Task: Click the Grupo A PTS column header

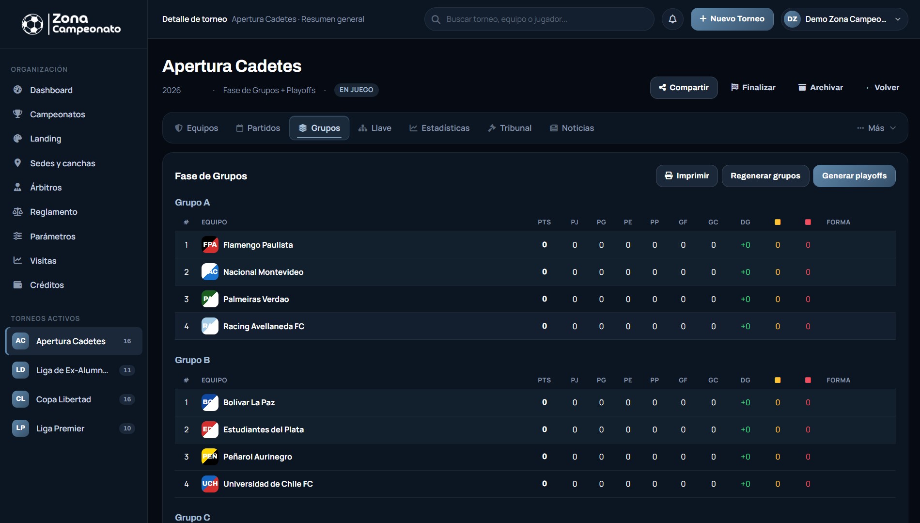Action: coord(544,222)
